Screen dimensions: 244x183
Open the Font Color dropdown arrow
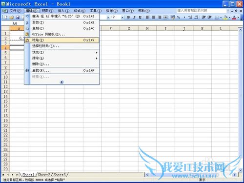(x=238, y=17)
